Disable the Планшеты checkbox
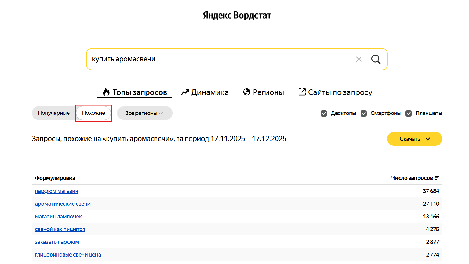Image resolution: width=469 pixels, height=264 pixels. tap(409, 114)
